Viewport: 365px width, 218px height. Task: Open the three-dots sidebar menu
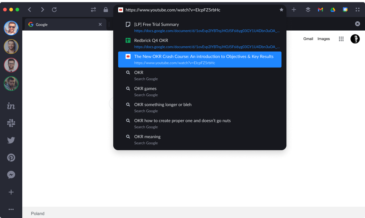pyautogui.click(x=11, y=209)
